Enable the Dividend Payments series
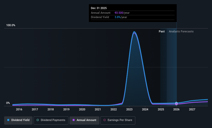The width and height of the screenshot is (212, 128). 51,120
